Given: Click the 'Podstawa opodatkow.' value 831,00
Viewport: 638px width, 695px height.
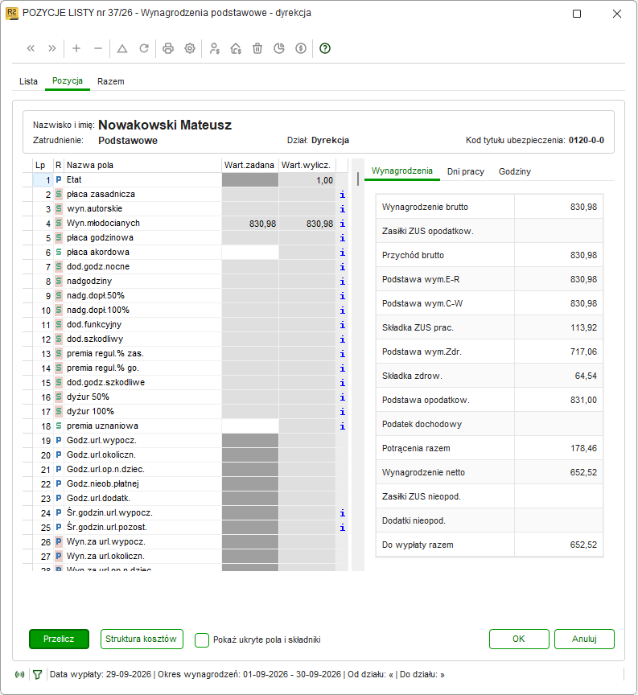Looking at the screenshot, I should pyautogui.click(x=583, y=400).
